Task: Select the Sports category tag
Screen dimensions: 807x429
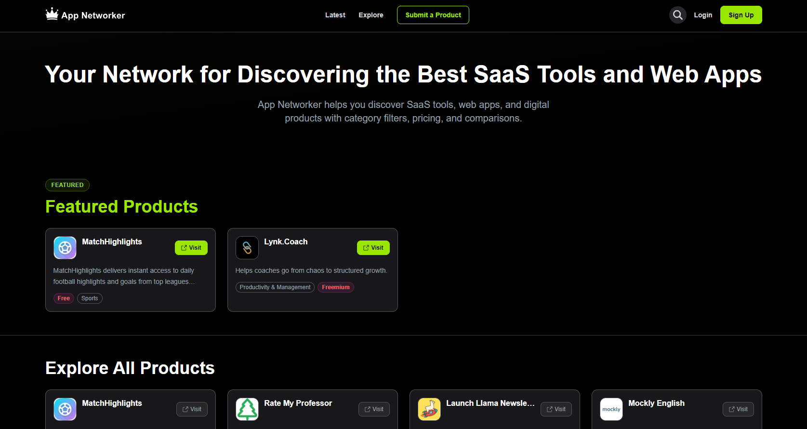Action: [x=90, y=298]
